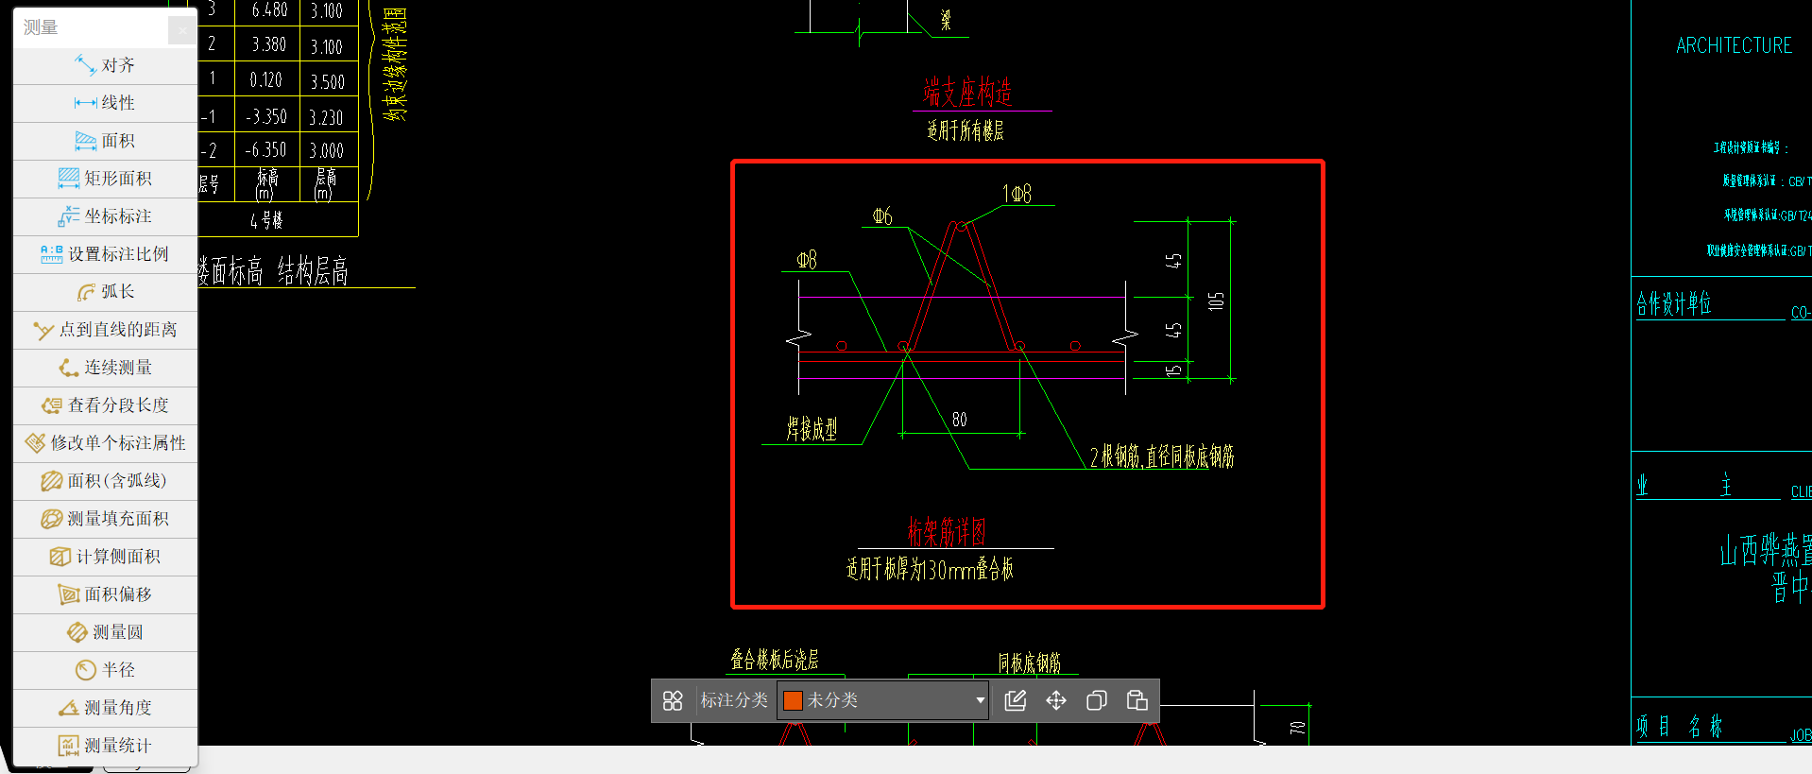Open 设置标注比例 annotation scale setting
Image resolution: width=1812 pixels, height=774 pixels.
pos(105,254)
